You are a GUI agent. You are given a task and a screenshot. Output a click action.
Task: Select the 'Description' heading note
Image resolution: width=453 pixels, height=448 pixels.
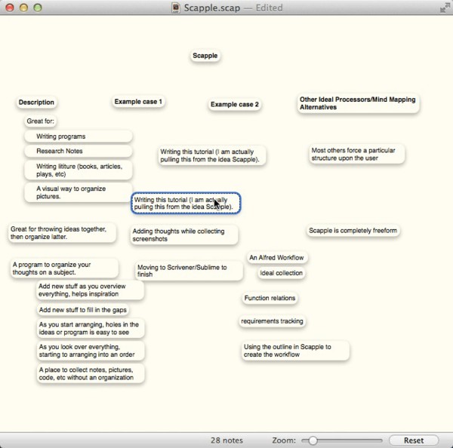36,102
